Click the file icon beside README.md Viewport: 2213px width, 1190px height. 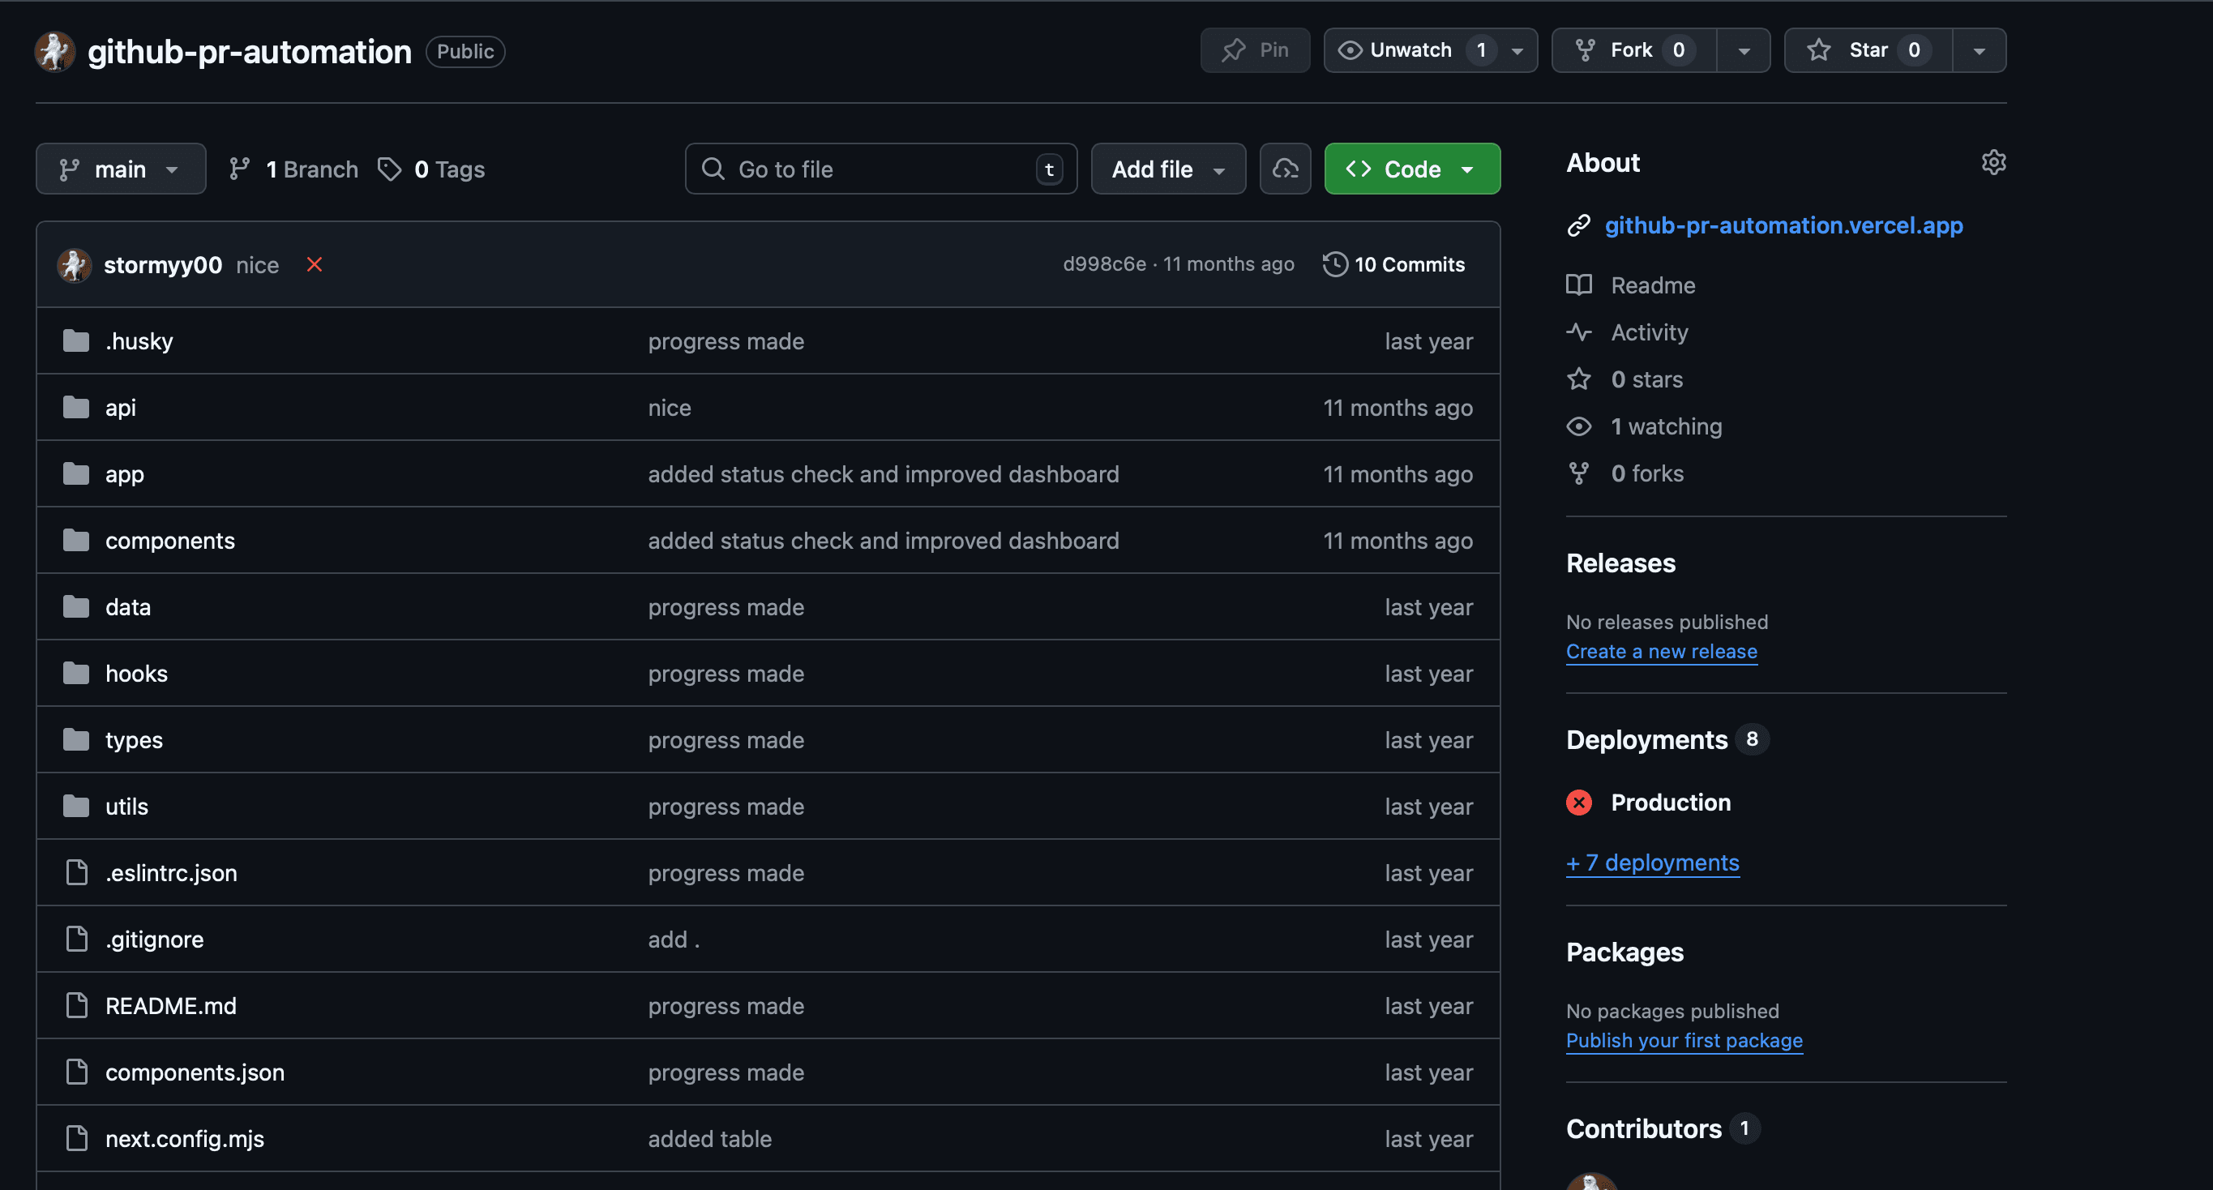tap(76, 1005)
